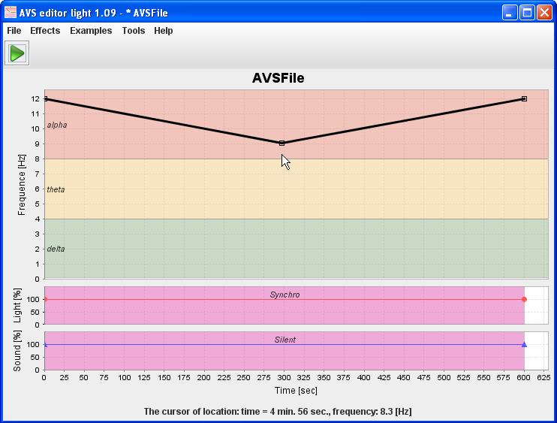Click the Synchro label in Light track

tap(285, 295)
